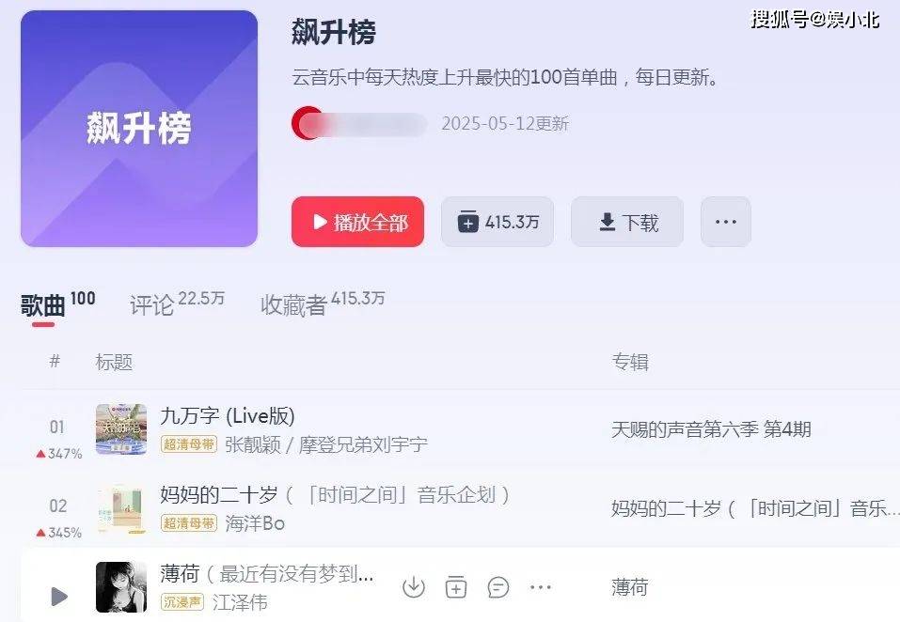This screenshot has width=900, height=622.
Task: Click the 下载 download button
Action: pyautogui.click(x=626, y=222)
